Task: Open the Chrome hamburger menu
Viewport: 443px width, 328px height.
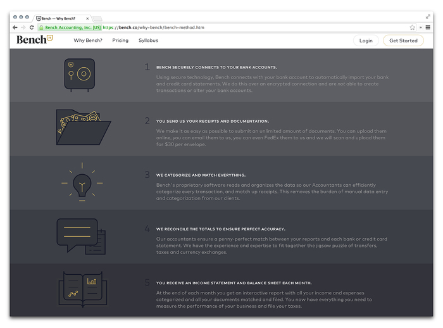Action: [x=428, y=28]
